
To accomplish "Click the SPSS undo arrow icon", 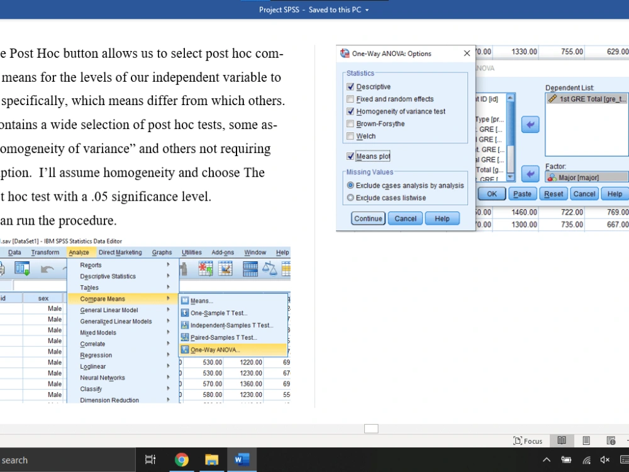I will tap(47, 269).
